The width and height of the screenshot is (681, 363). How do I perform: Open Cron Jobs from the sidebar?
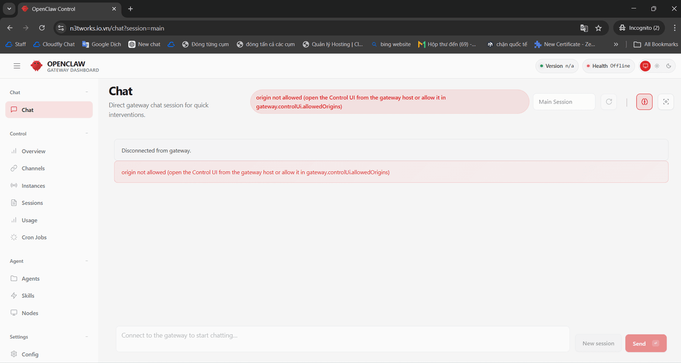[34, 237]
